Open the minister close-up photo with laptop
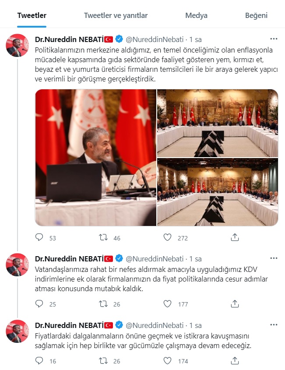 point(96,158)
